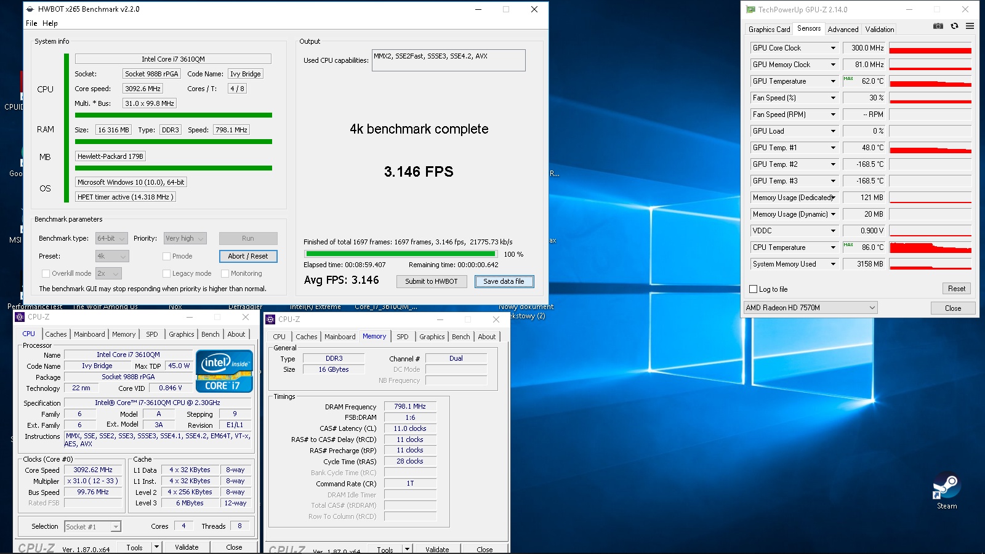Open the GPU-Z hamburger menu icon
This screenshot has height=554, width=985.
point(970,26)
